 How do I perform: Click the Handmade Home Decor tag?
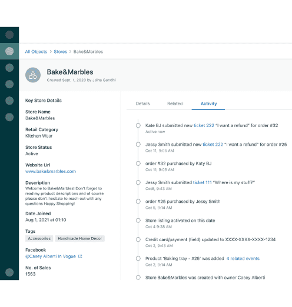80,238
